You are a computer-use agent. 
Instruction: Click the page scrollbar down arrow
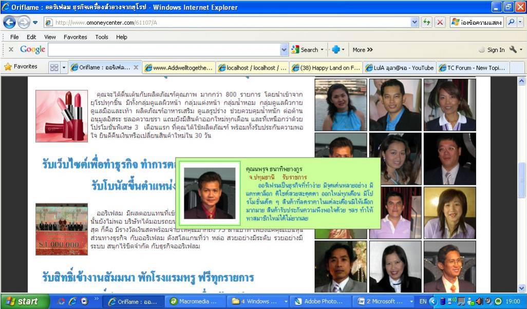click(x=521, y=288)
